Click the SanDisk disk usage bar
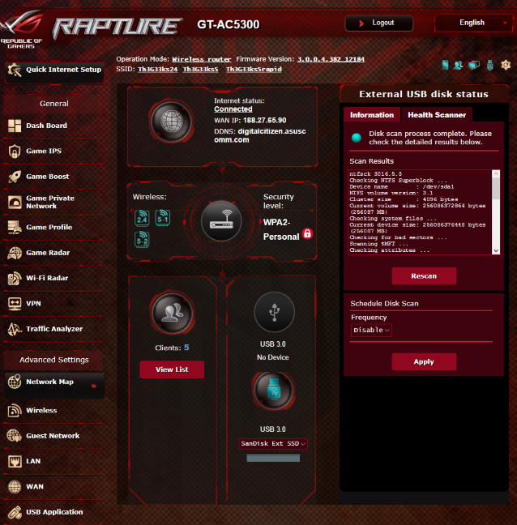This screenshot has height=525, width=517. (x=273, y=459)
